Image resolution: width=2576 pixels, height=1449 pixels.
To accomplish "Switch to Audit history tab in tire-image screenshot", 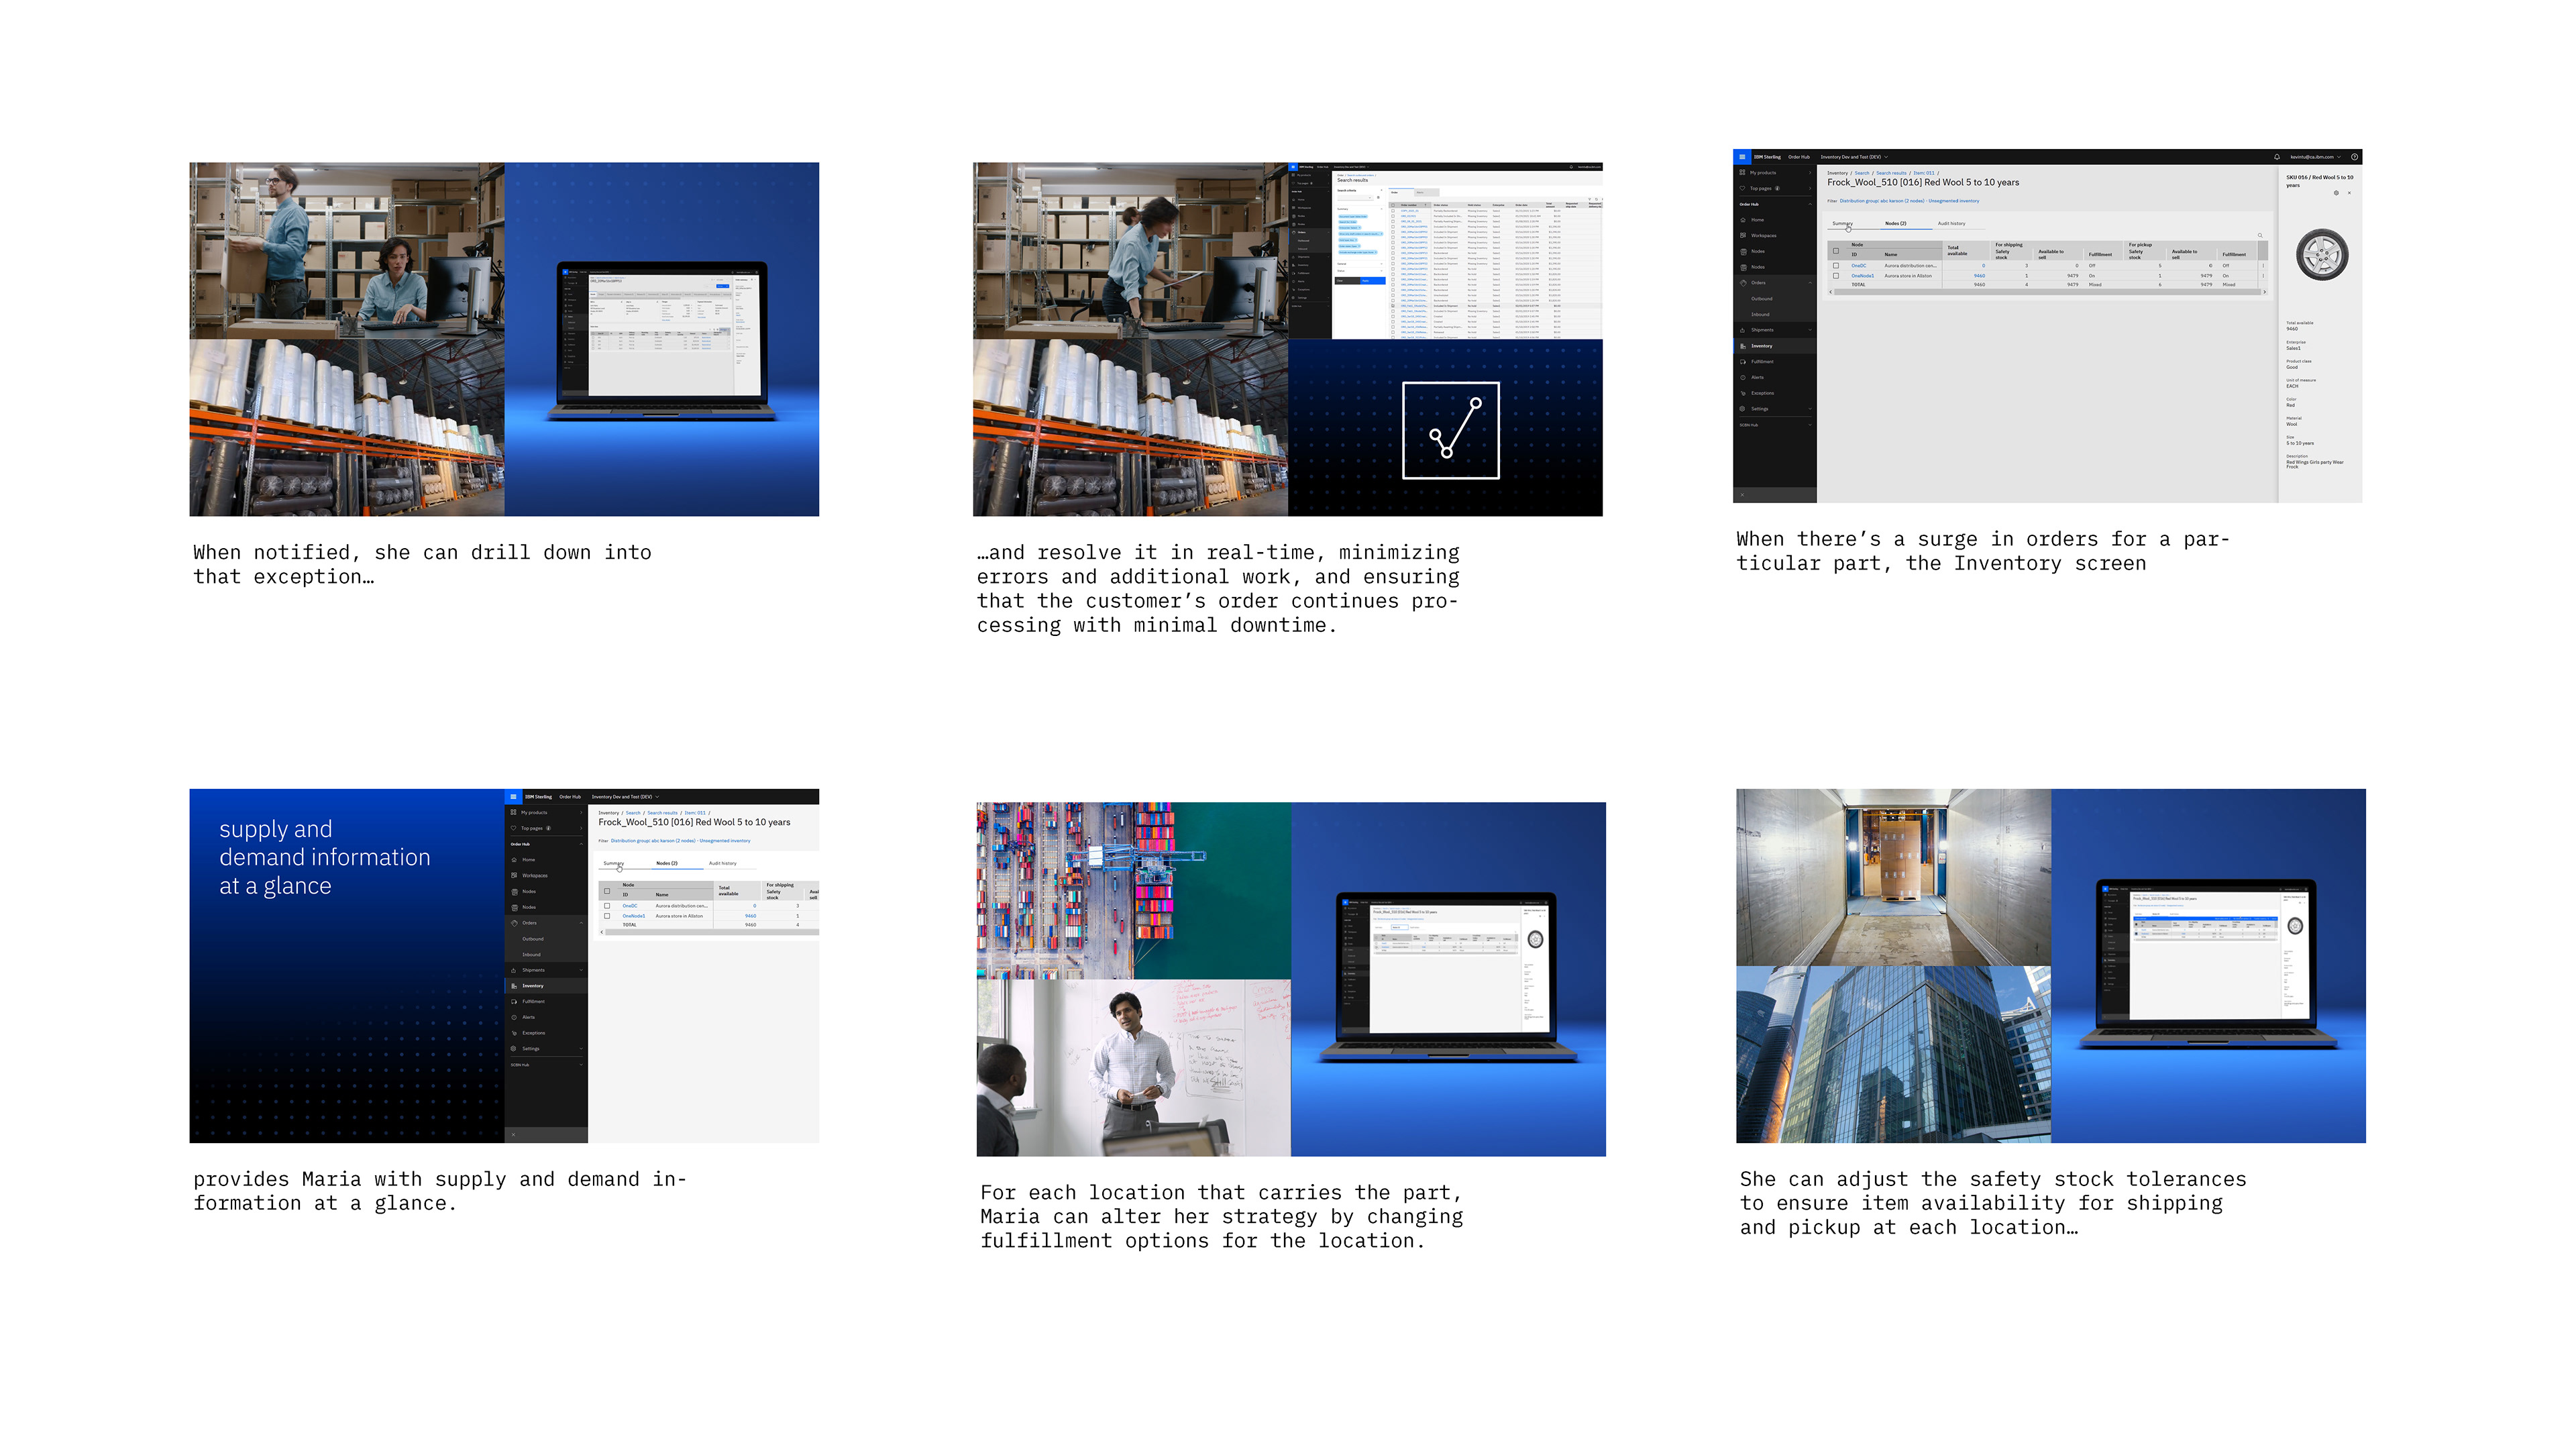I will click(x=1951, y=224).
